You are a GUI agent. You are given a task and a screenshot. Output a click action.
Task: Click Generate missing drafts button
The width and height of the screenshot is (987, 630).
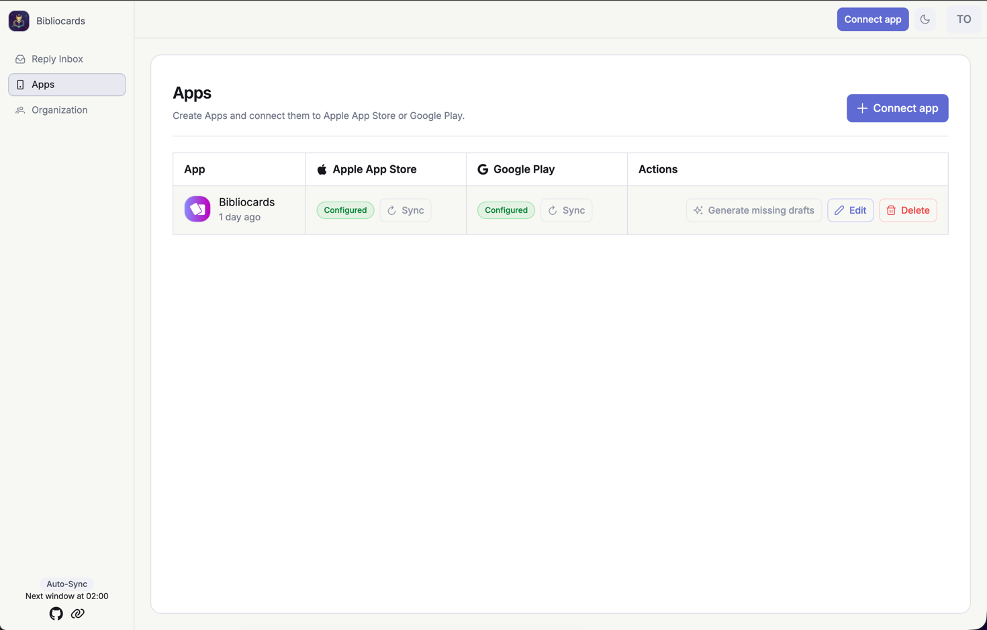[x=753, y=210]
